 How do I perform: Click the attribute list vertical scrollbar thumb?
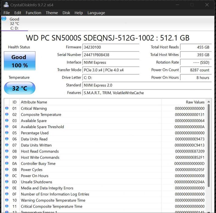pos(209,145)
